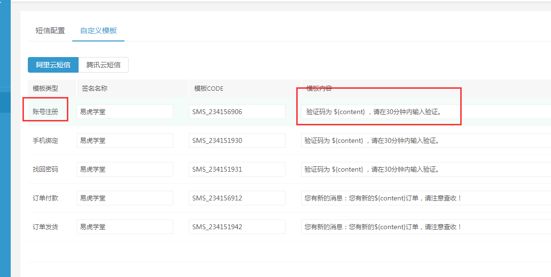
Task: Edit the 订单发货 template content field
Action: (x=426, y=227)
